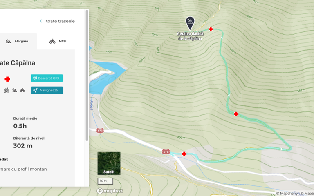Screen dimensions: 314x196
Task: Switch map to Satelit view thumbnail
Action: [x=109, y=163]
